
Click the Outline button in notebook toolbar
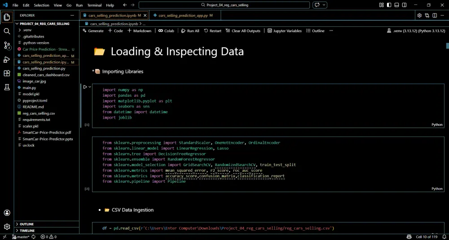315,30
